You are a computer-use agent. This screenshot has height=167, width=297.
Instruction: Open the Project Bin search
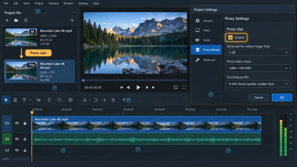coord(72,20)
